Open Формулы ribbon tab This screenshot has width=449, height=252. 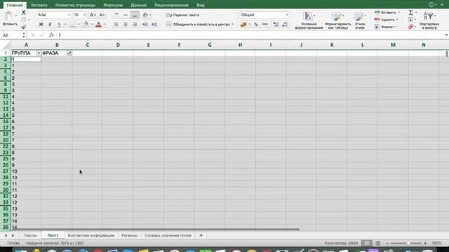point(113,5)
